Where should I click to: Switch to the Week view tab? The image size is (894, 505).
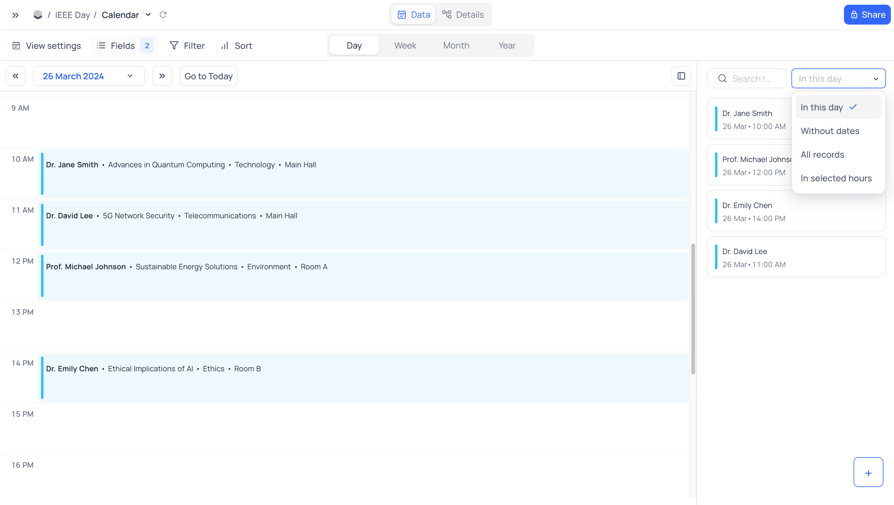(x=405, y=45)
